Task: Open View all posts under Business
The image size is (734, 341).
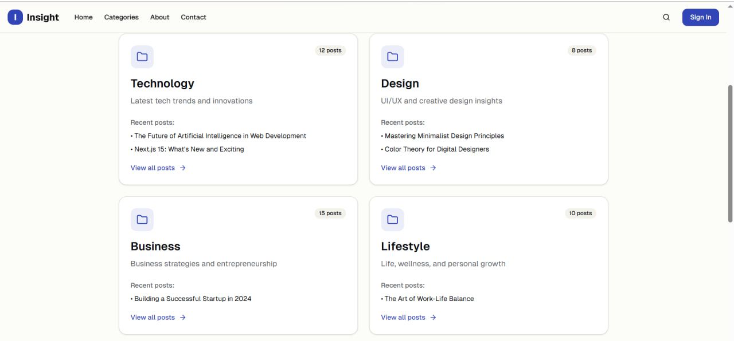Action: click(x=153, y=318)
